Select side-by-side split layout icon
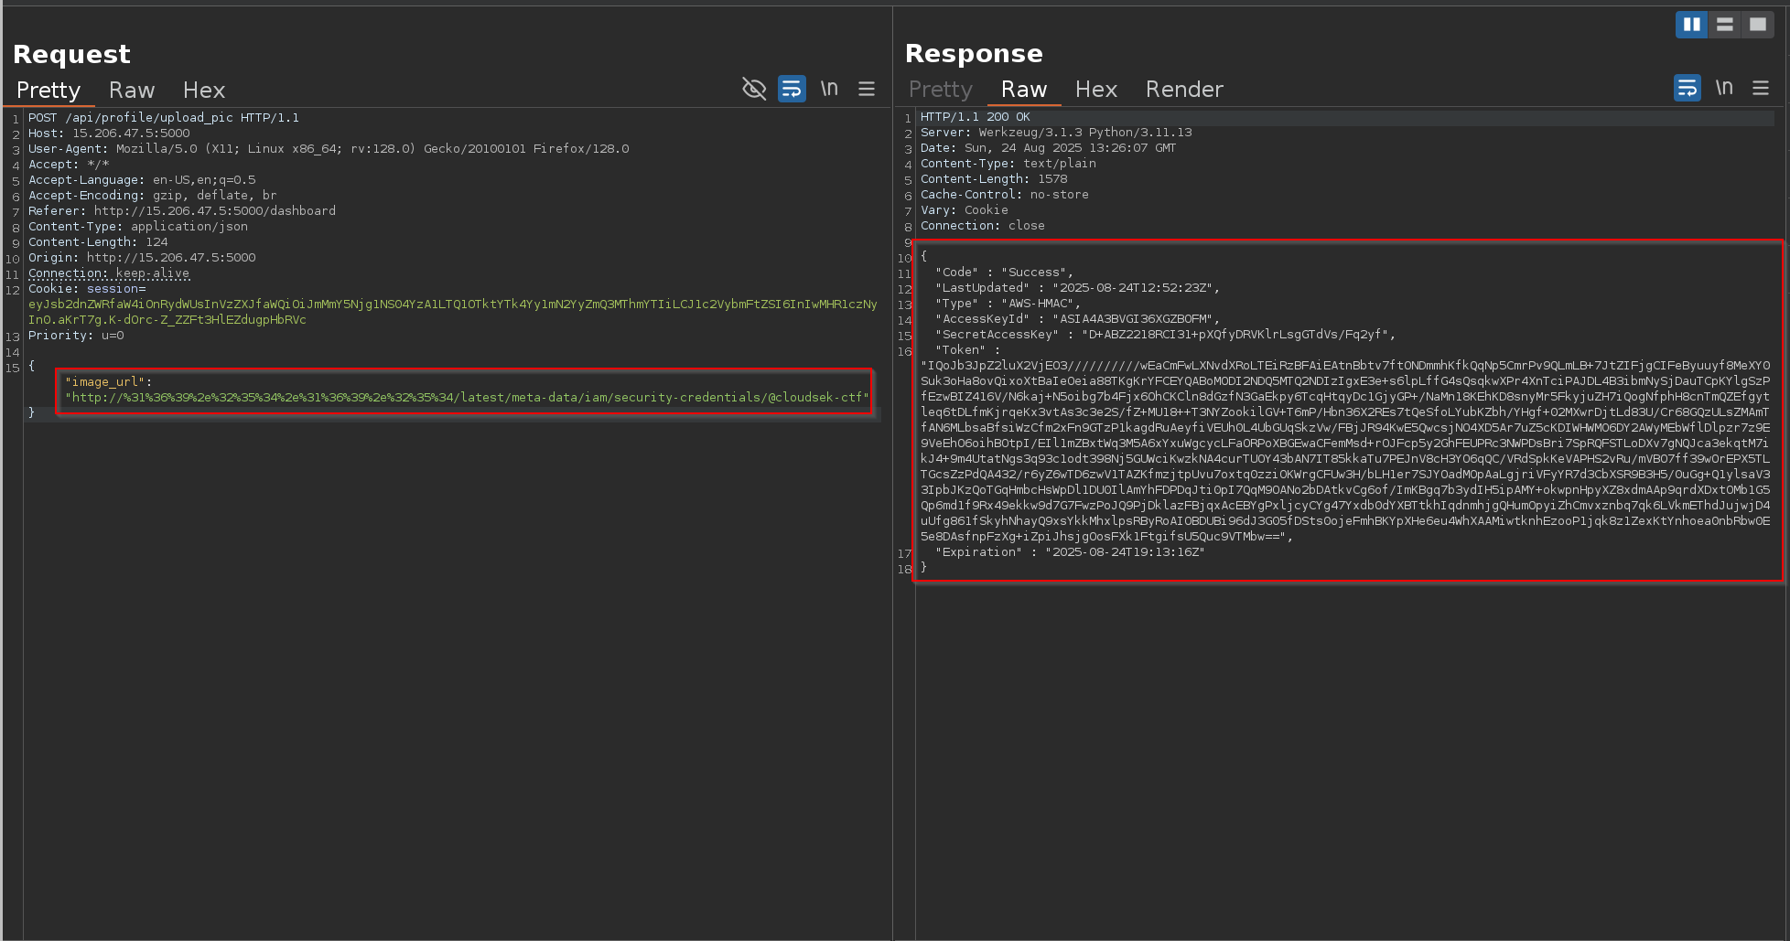The height and width of the screenshot is (941, 1790). click(x=1691, y=25)
